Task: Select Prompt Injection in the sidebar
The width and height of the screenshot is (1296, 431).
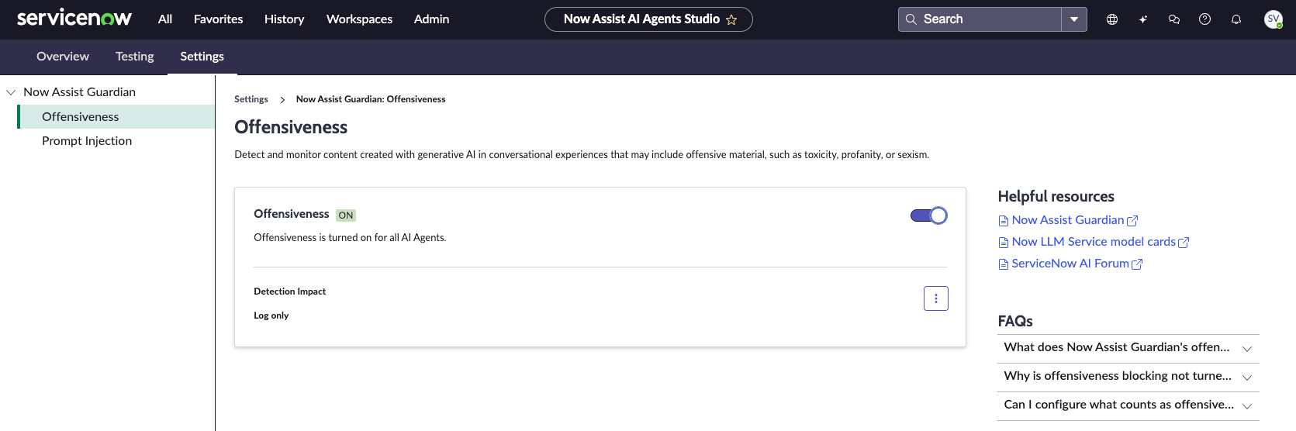Action: pos(87,141)
